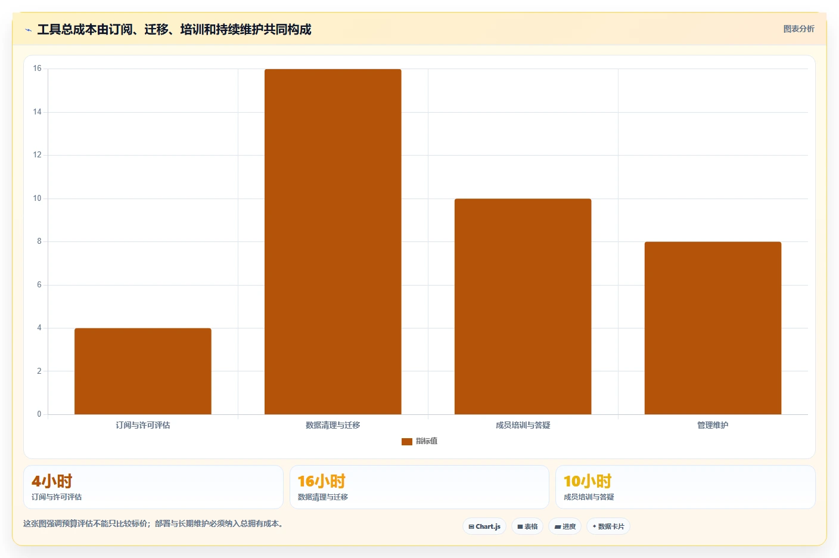This screenshot has height=558, width=839.
Task: Click the y-axis value 16
Action: (x=38, y=69)
